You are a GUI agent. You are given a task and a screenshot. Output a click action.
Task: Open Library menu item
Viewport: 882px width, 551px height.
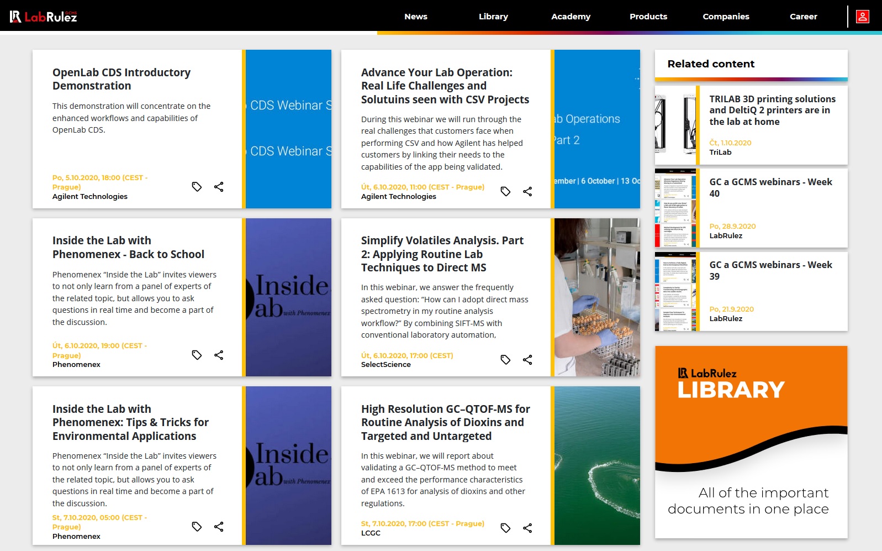[x=493, y=17]
